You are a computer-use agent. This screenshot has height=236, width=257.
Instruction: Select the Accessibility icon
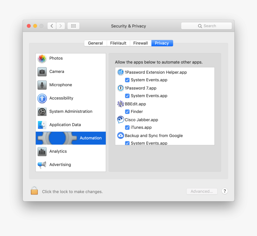tap(42, 98)
